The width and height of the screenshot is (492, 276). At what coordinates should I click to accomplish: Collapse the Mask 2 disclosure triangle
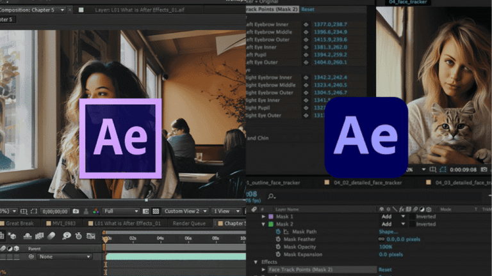(x=263, y=224)
